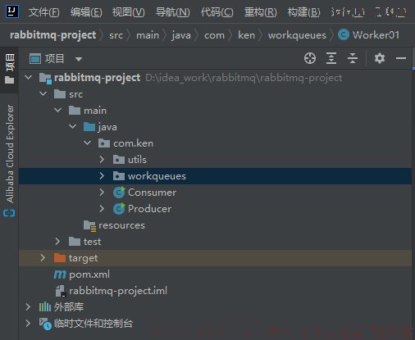
Task: Collapse the com.ken package
Action: (87, 143)
